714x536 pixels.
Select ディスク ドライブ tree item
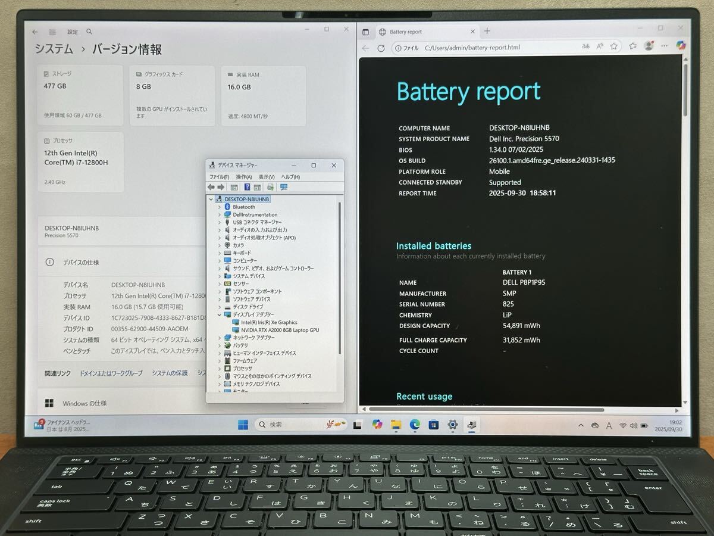pos(248,307)
